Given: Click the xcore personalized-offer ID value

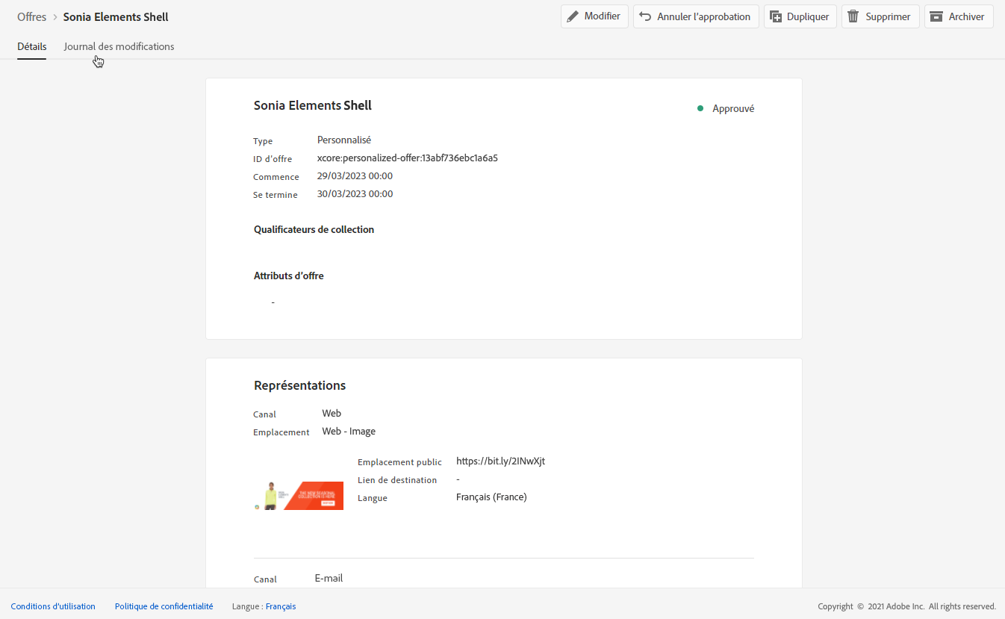Looking at the screenshot, I should pos(407,158).
